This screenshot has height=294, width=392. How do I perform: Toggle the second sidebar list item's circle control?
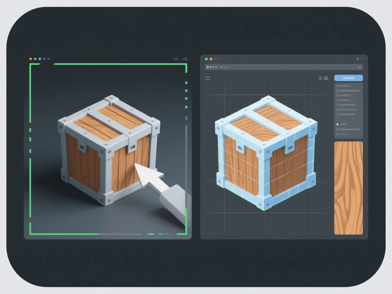coord(338,91)
